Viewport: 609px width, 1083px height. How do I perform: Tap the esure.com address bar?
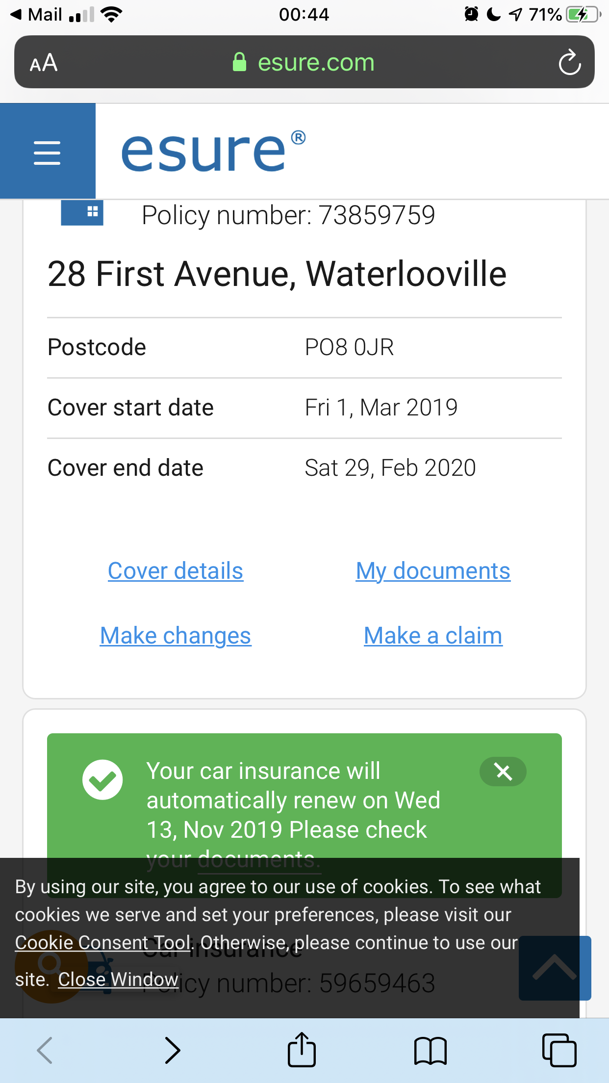[x=304, y=63]
